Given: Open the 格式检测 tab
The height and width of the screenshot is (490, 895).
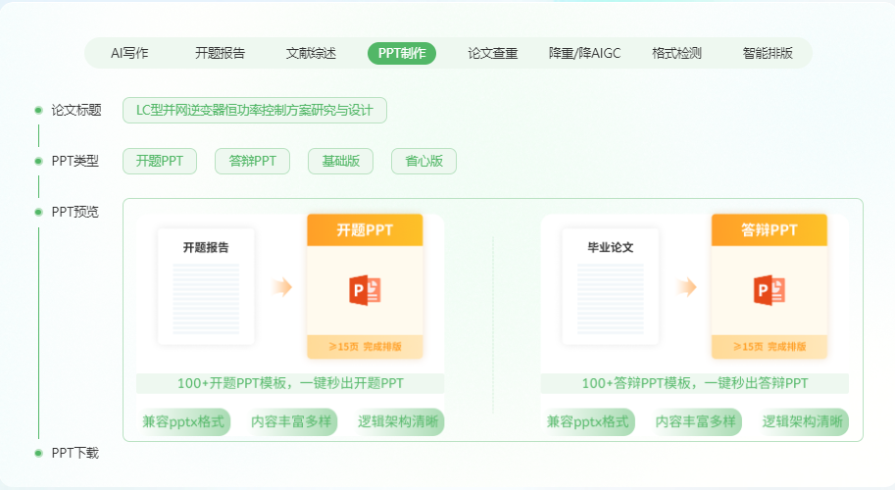Looking at the screenshot, I should [676, 54].
